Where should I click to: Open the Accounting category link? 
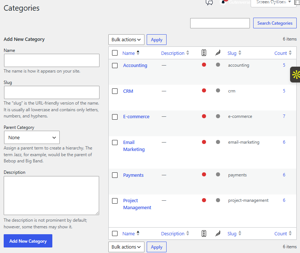pos(135,66)
